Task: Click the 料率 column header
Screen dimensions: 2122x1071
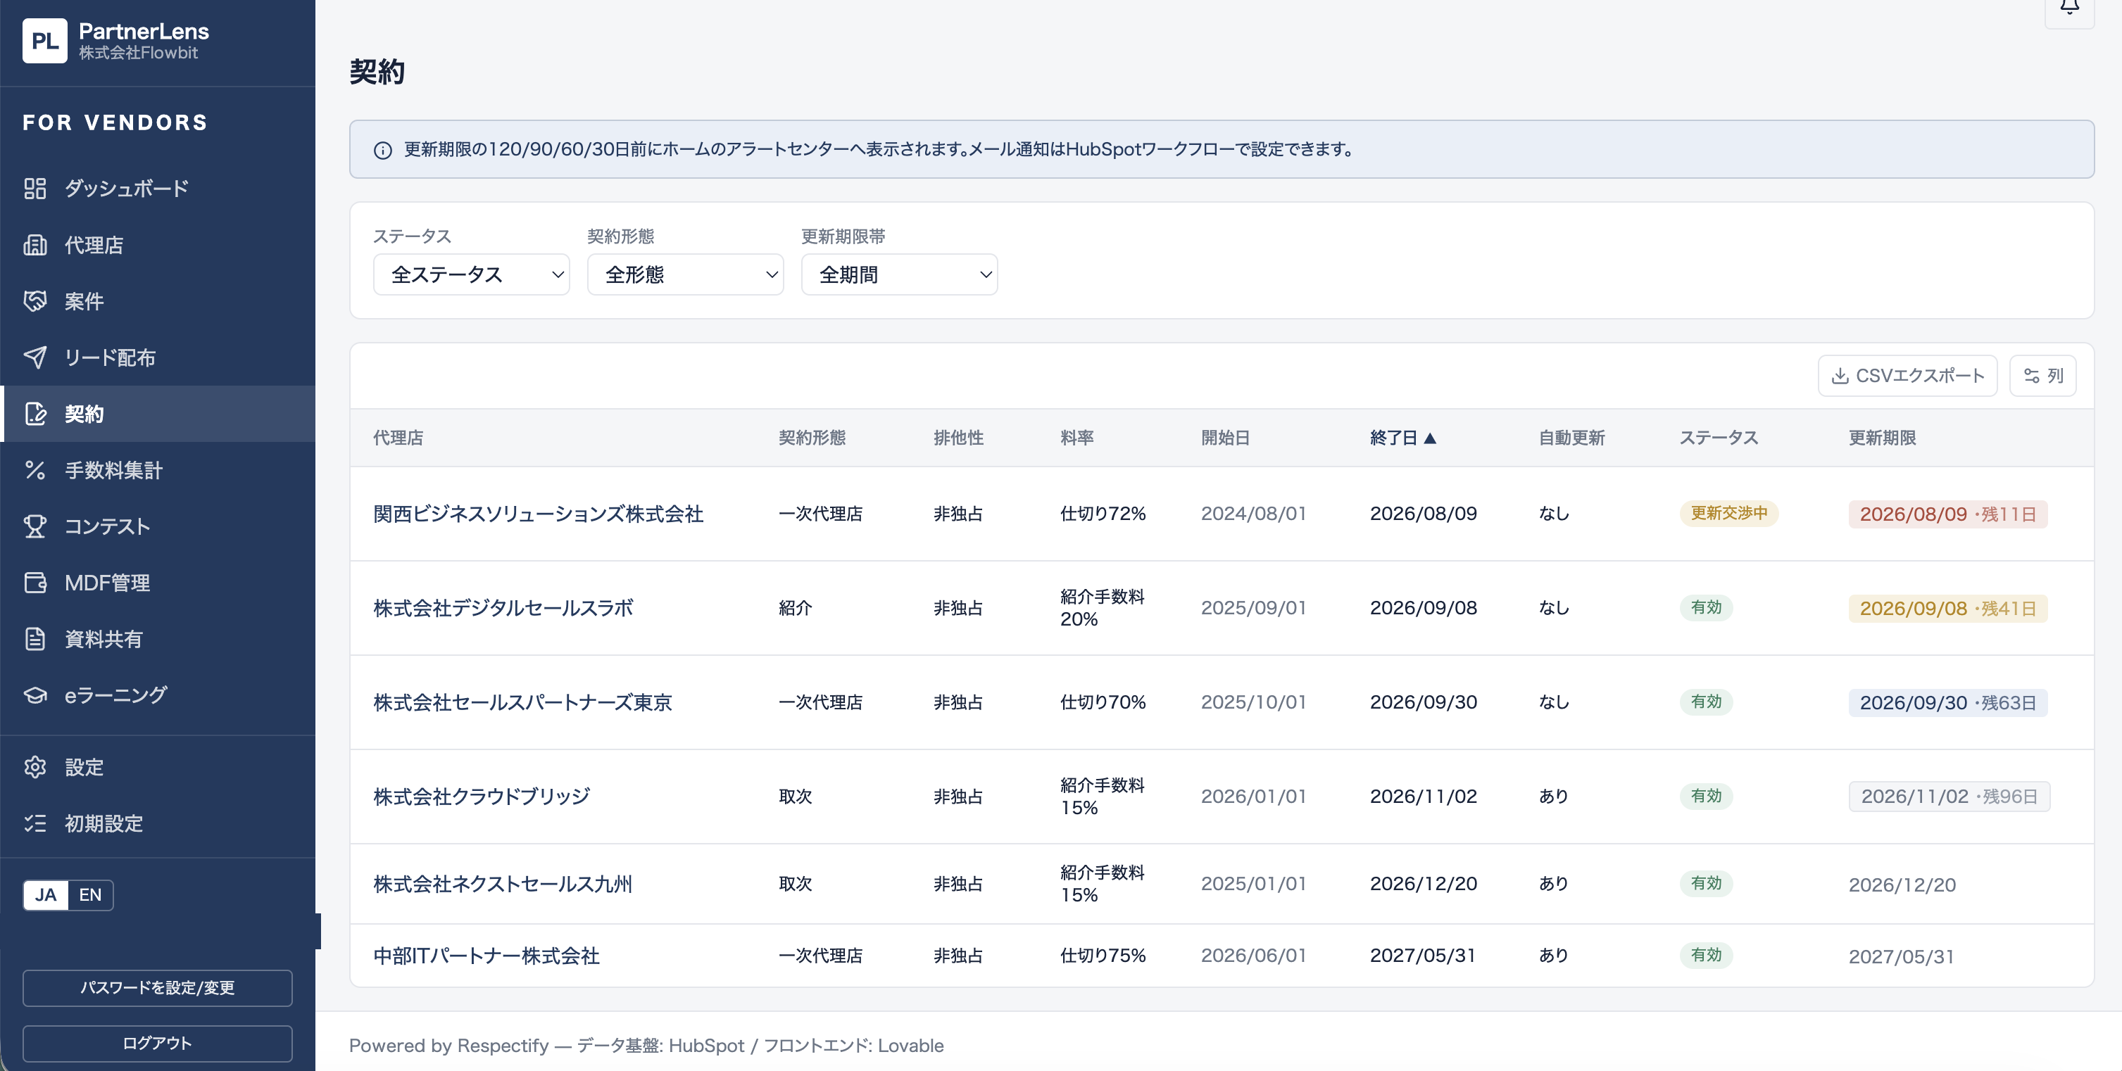Action: point(1076,438)
